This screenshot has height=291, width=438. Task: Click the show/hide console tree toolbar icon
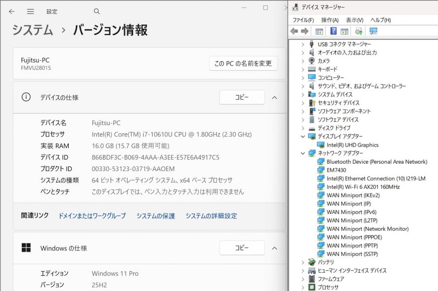(x=319, y=31)
